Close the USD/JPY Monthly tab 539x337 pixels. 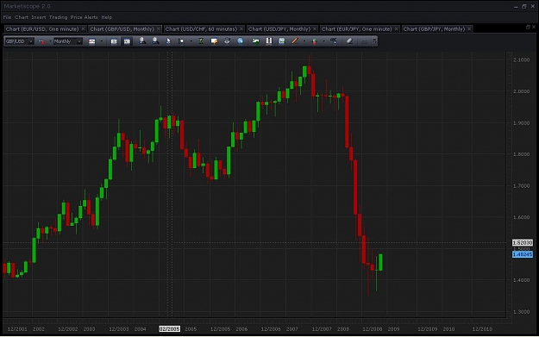(315, 28)
